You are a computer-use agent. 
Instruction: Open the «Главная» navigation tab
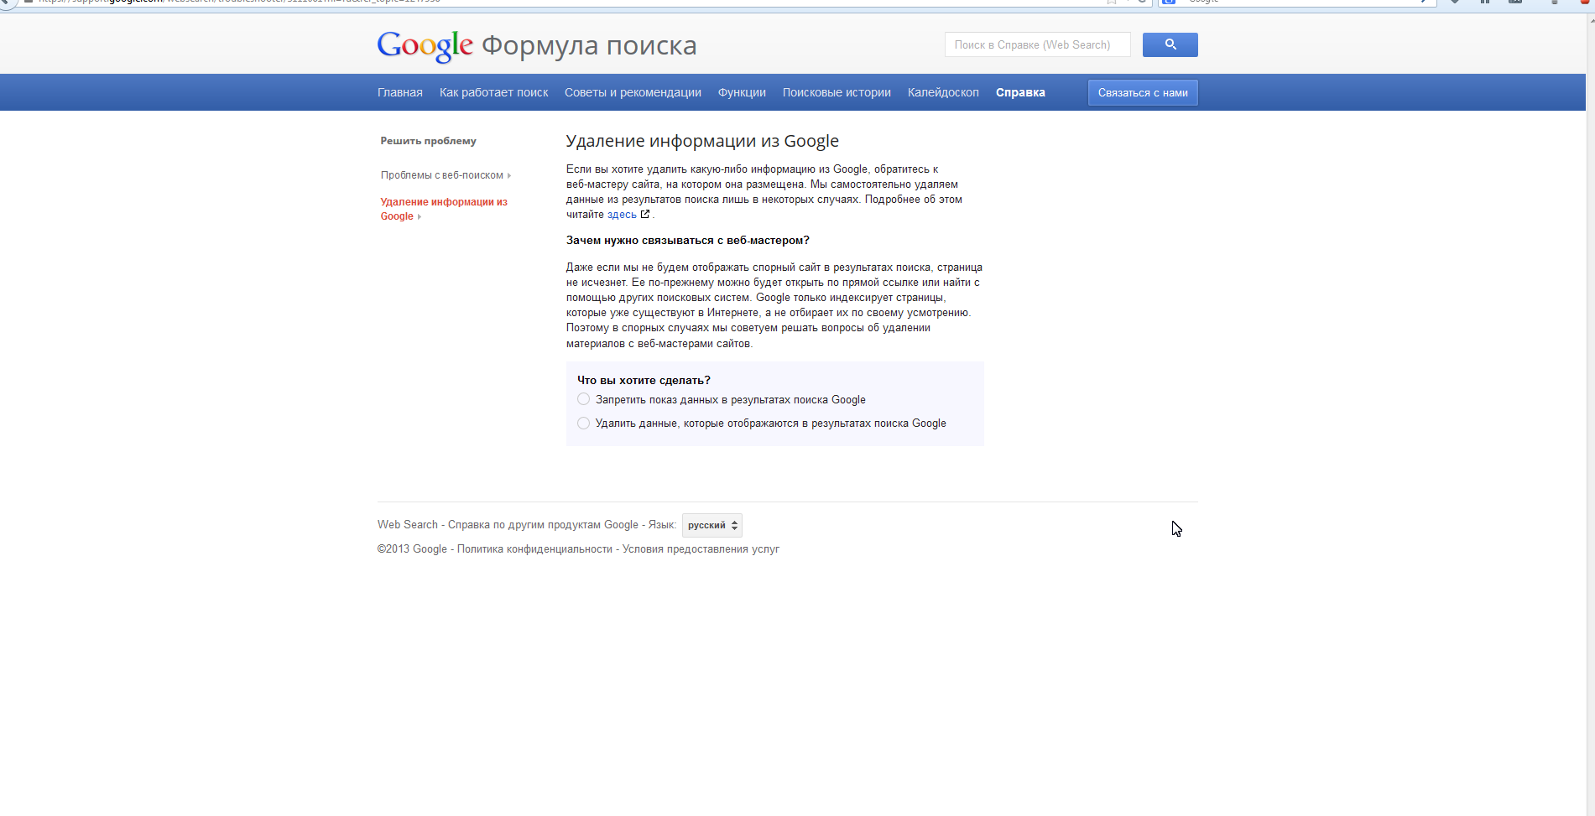[x=400, y=92]
